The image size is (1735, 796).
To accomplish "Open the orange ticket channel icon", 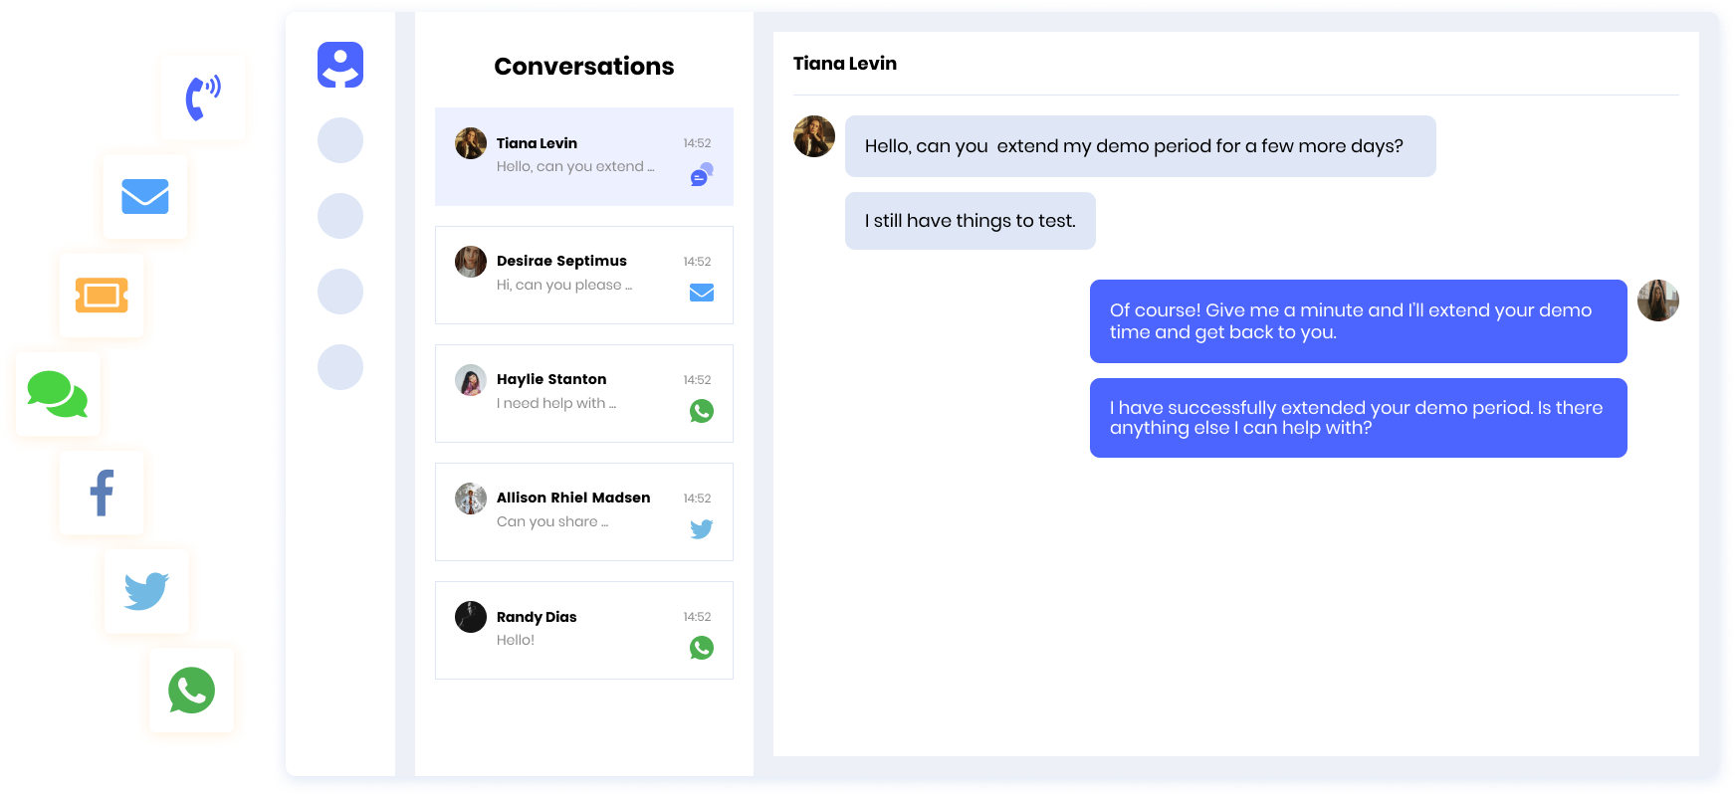I will (102, 295).
